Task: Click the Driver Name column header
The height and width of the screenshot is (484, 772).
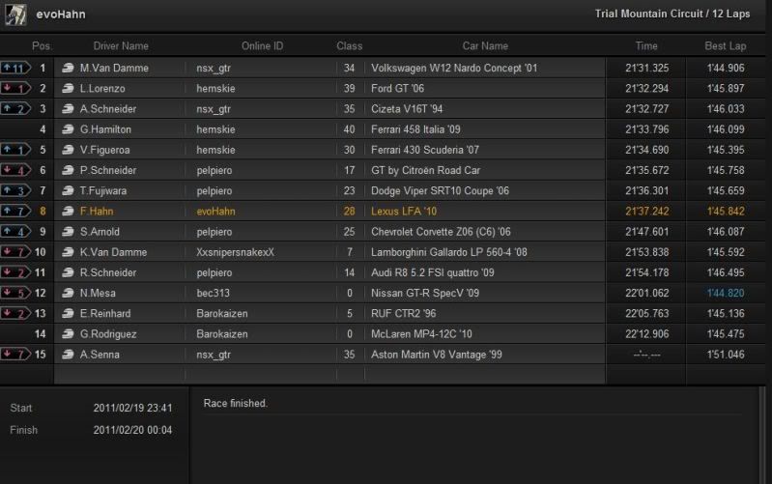Action: point(121,46)
